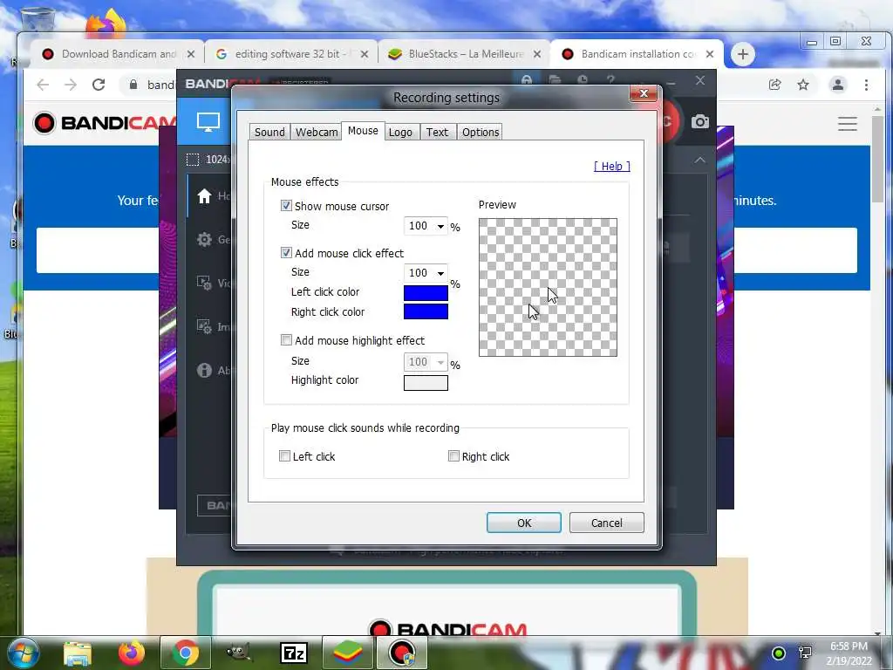The width and height of the screenshot is (893, 670).
Task: Open BlueStacks taskbar icon
Action: (347, 653)
